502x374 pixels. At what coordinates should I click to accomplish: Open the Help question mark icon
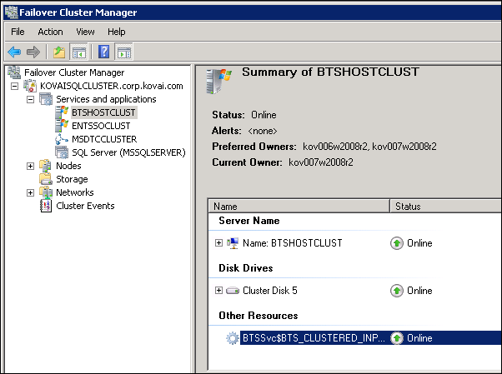pos(103,52)
